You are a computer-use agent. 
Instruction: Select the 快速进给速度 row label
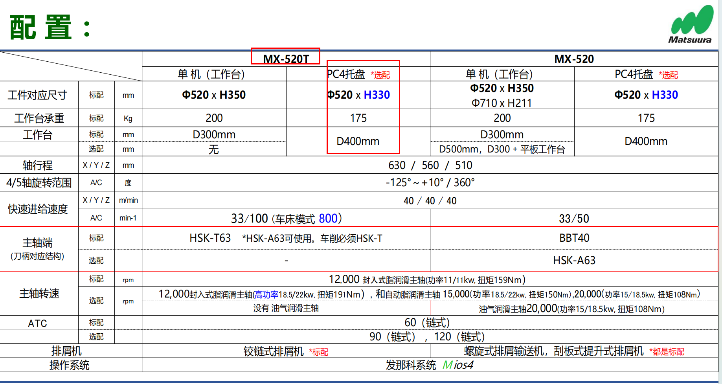pyautogui.click(x=38, y=209)
